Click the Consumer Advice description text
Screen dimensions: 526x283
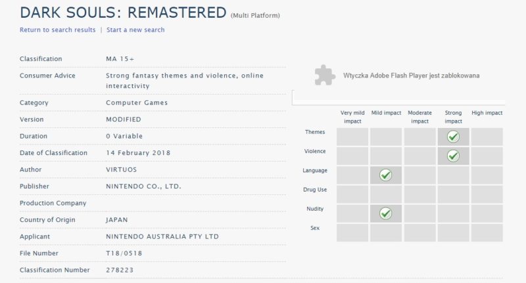coord(184,80)
